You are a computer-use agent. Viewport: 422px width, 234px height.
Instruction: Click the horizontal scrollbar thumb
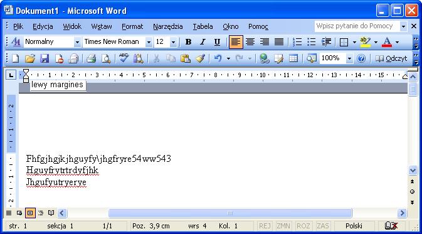click(x=230, y=213)
